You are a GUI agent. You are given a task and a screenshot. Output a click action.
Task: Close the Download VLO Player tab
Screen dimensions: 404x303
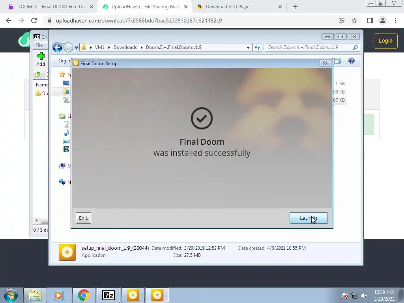click(x=280, y=7)
